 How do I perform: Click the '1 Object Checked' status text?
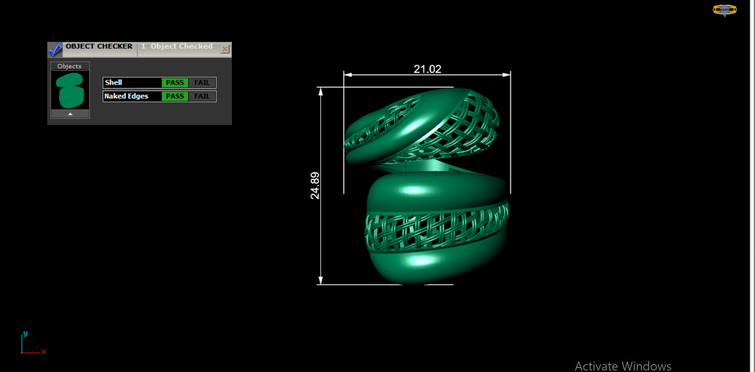click(177, 46)
